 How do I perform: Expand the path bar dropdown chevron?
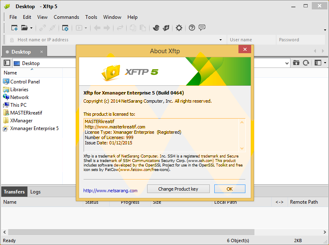point(287,63)
